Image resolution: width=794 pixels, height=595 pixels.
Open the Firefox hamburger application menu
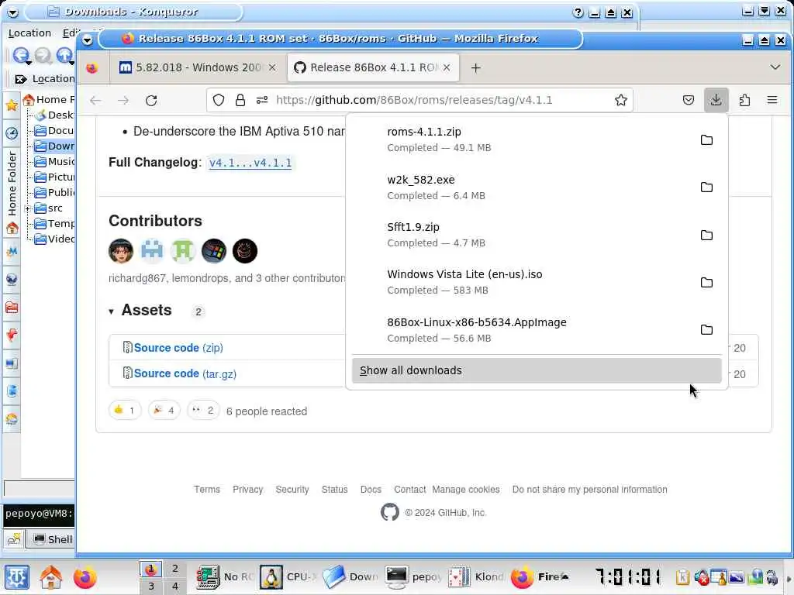772,100
